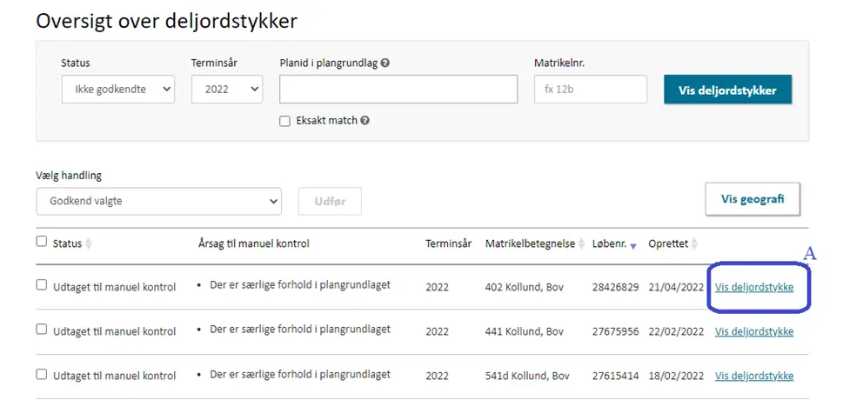Select row checkbox for 402 Kollund, Bov
The width and height of the screenshot is (863, 400).
pyautogui.click(x=42, y=286)
